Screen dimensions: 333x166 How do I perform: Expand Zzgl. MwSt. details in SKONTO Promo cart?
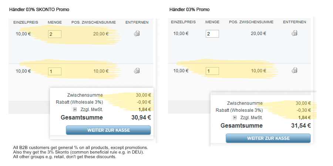coord(75,110)
